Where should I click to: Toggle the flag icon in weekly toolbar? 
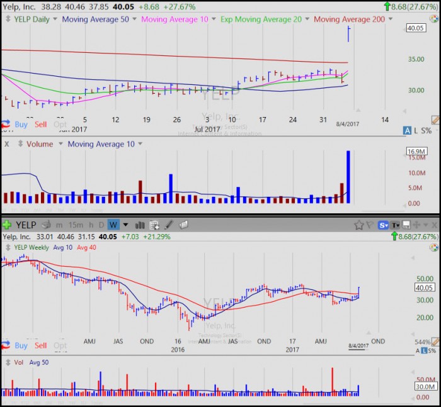[x=370, y=225]
